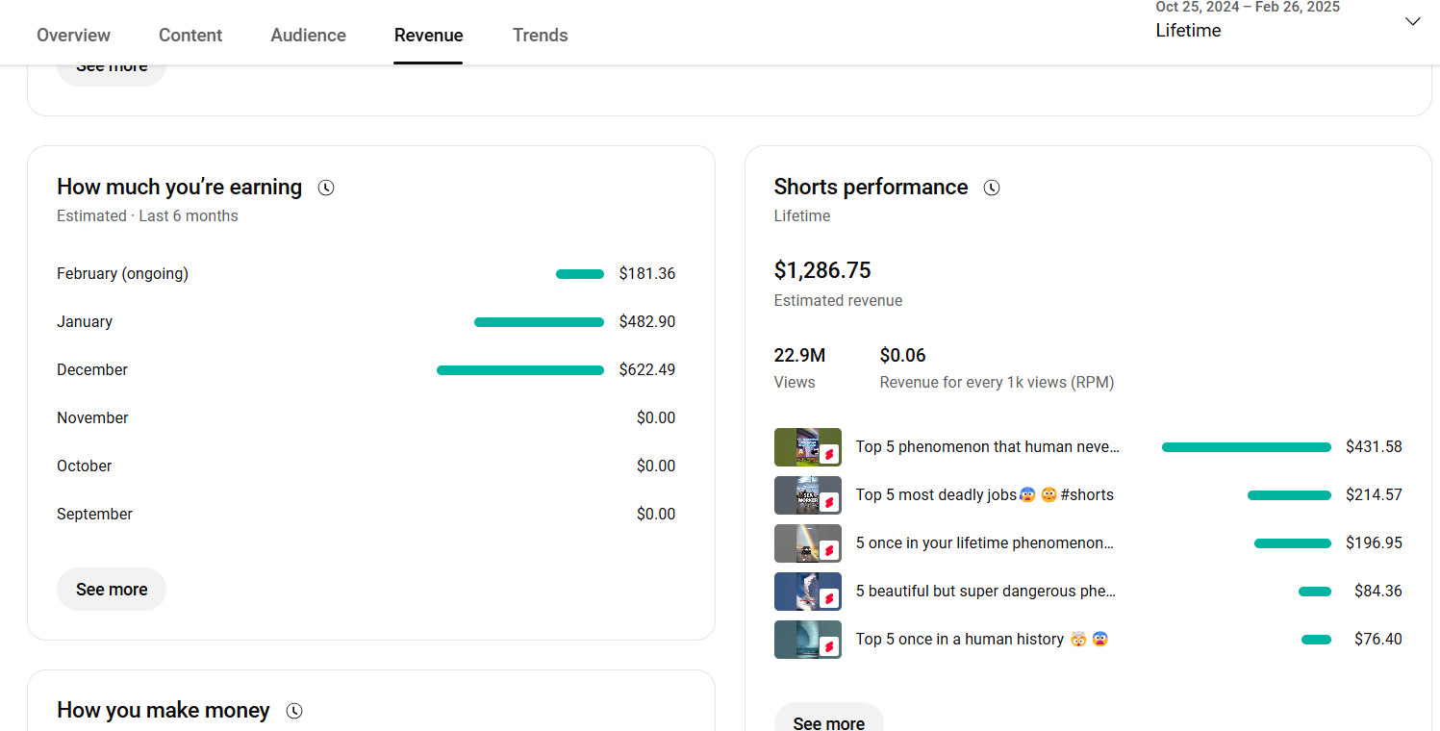
Task: Click See more under monthly earnings
Action: pos(112,590)
